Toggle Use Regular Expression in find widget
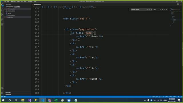Image resolution: width=183 pixels, height=103 pixels. point(151,9)
